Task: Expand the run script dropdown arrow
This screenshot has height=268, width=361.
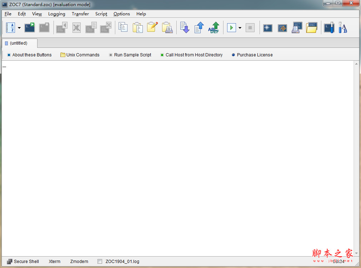Action: click(x=240, y=28)
